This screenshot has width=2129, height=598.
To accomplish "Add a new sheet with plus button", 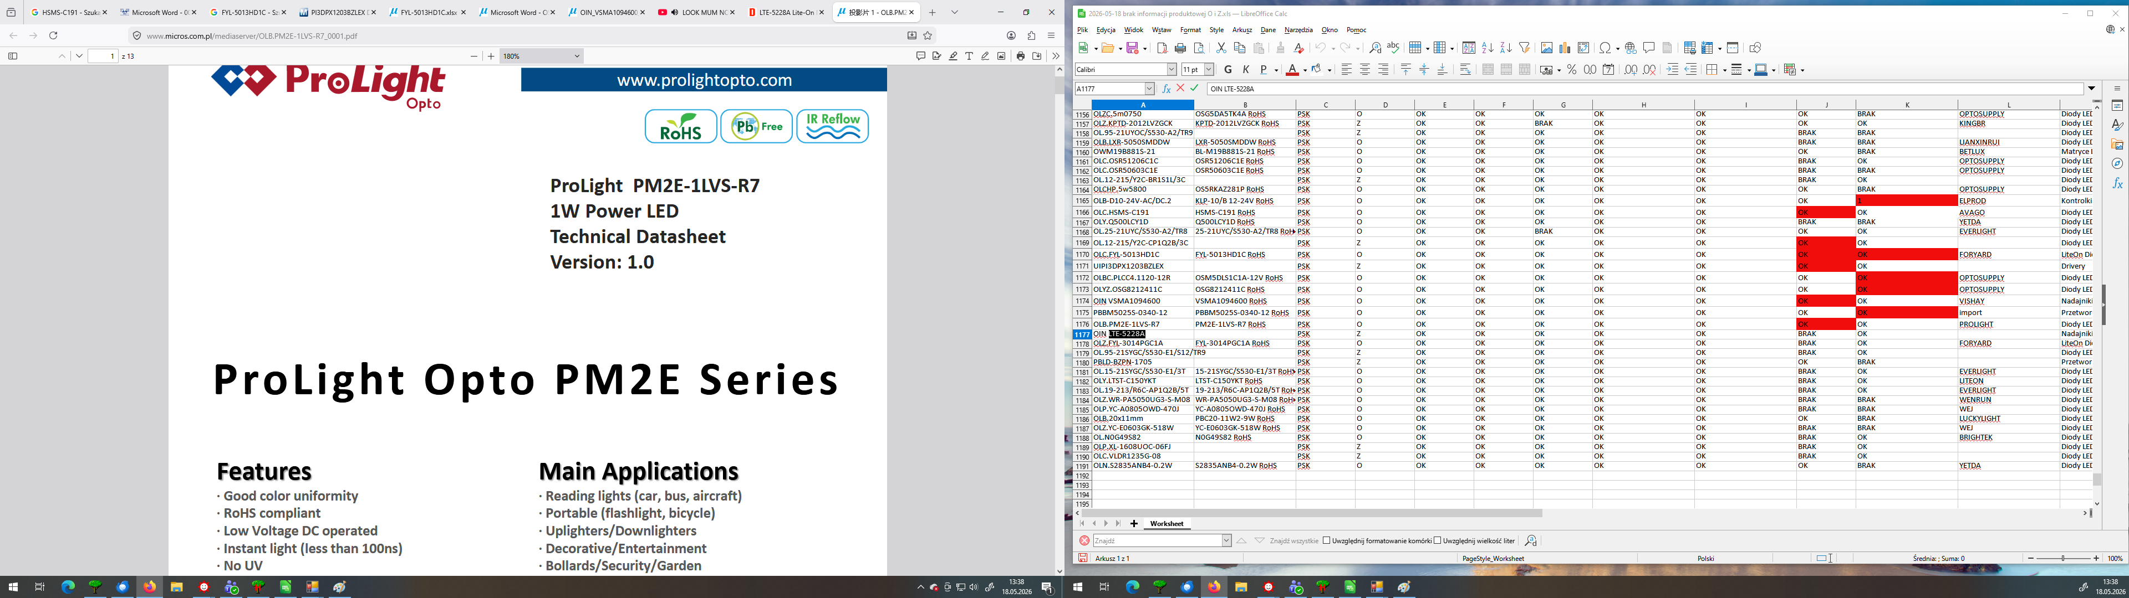I will (1134, 524).
